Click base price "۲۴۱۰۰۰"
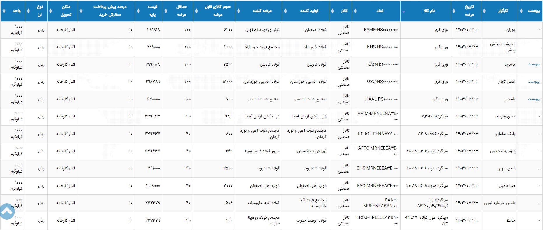 [154, 168]
